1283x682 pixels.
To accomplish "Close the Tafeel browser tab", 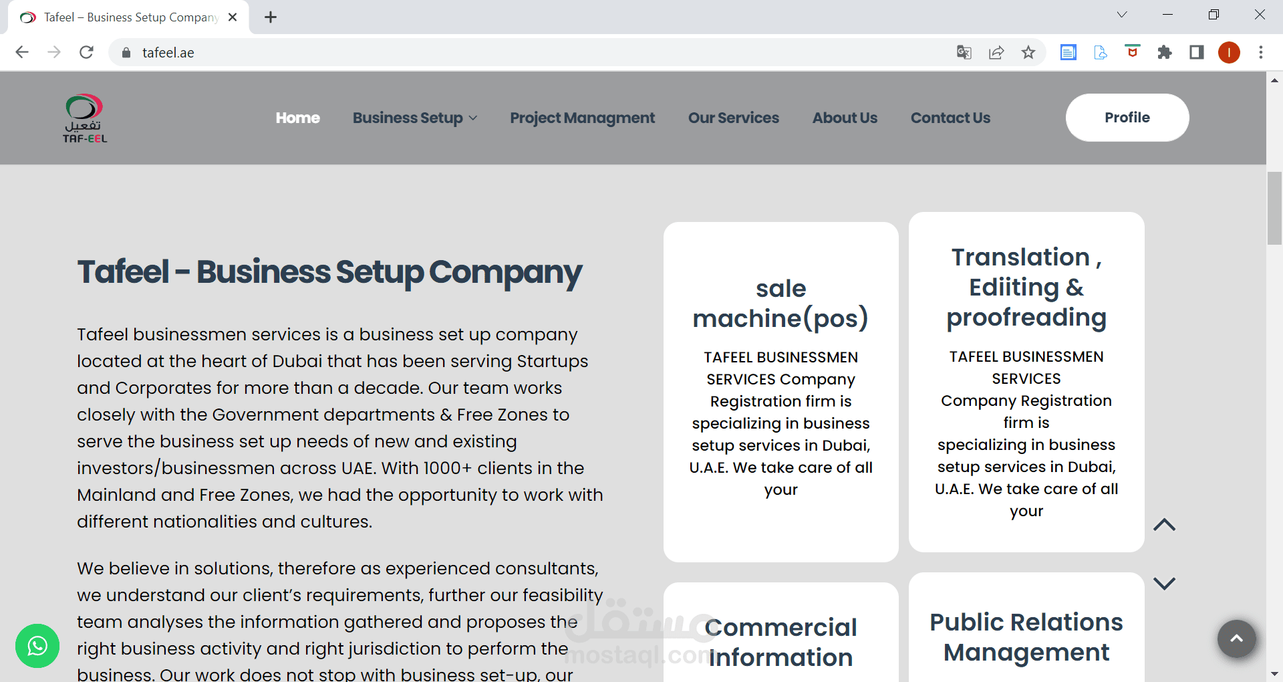I will [x=233, y=17].
